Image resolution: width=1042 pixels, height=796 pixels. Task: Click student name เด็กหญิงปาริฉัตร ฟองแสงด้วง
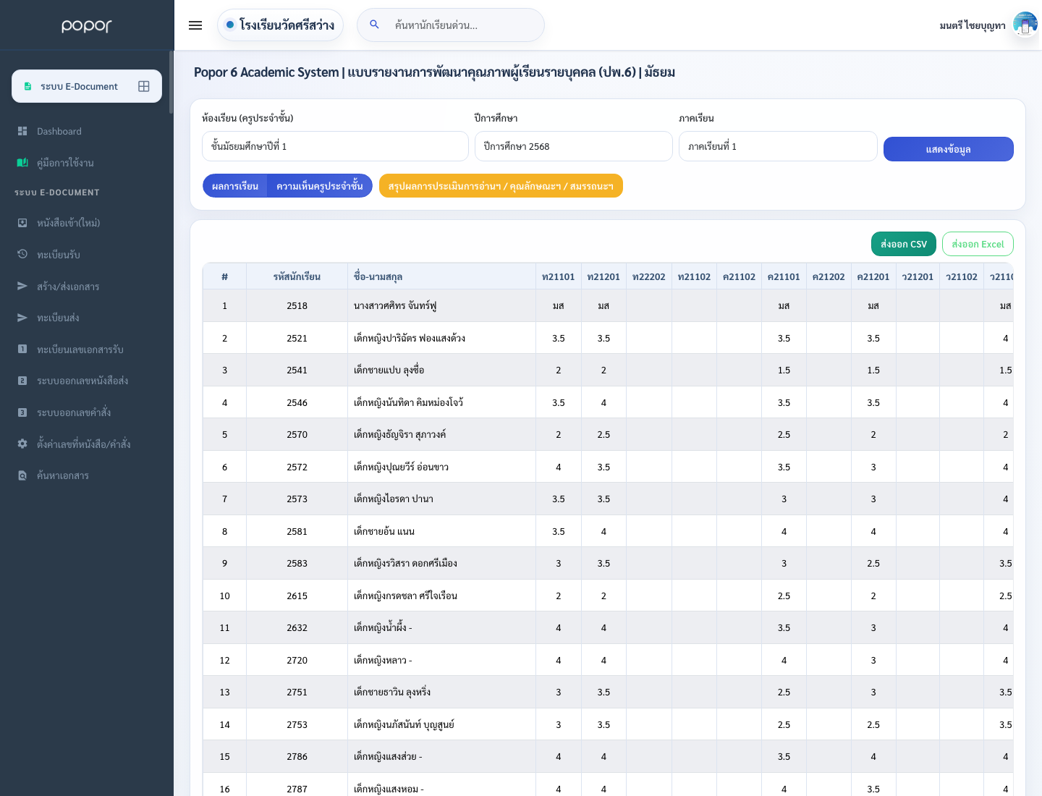tap(410, 338)
